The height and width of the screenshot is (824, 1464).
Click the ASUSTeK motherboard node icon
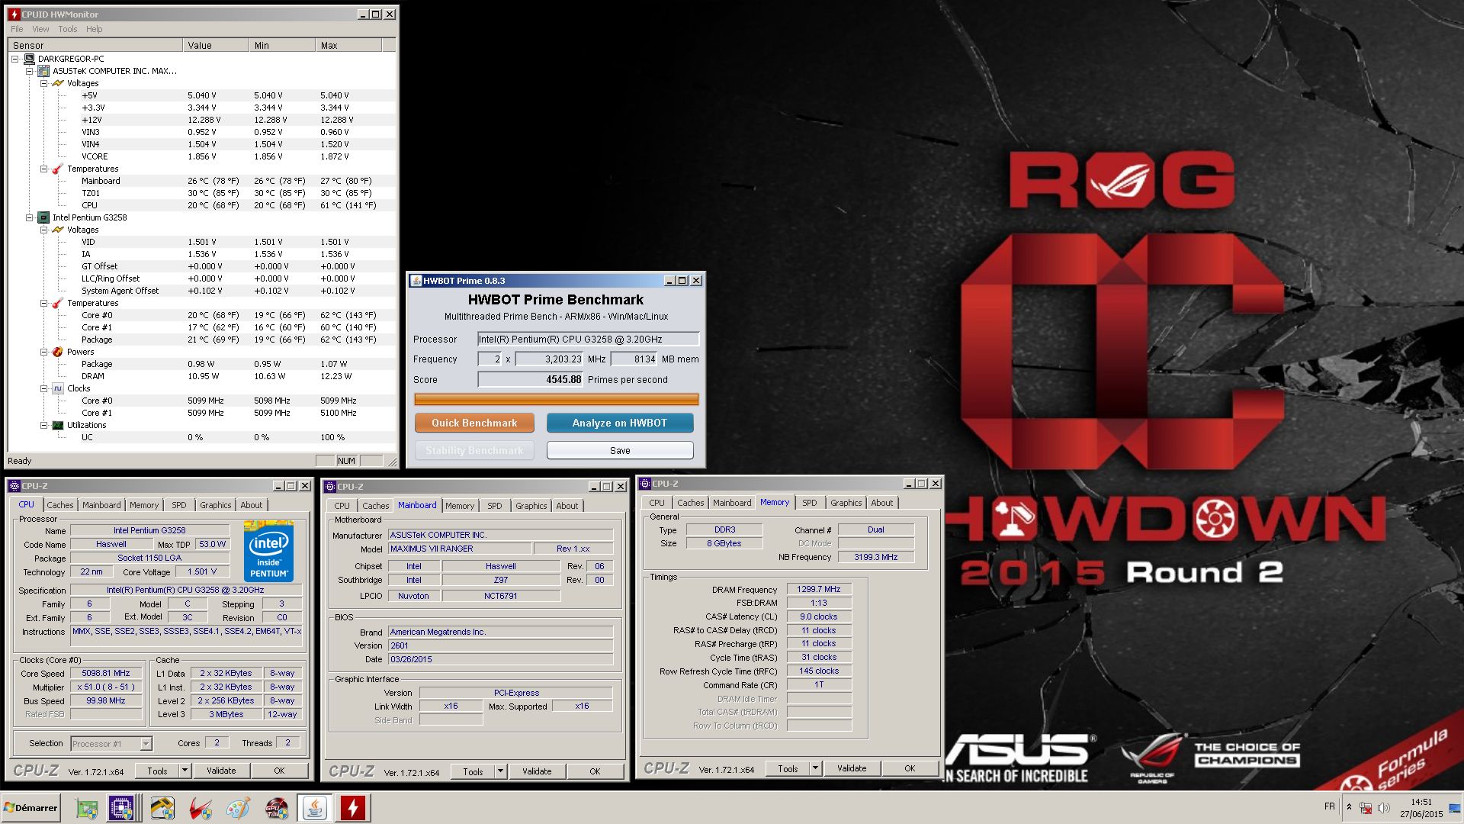[44, 71]
